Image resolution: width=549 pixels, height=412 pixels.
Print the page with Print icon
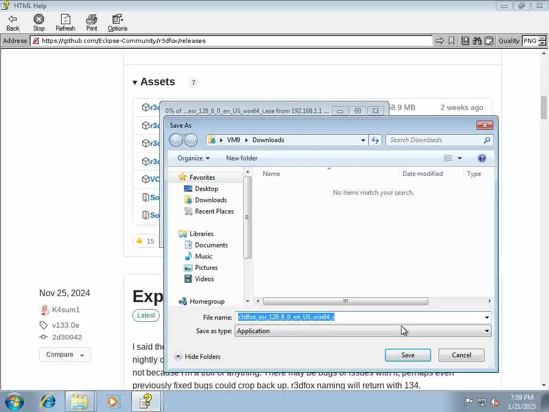point(91,23)
